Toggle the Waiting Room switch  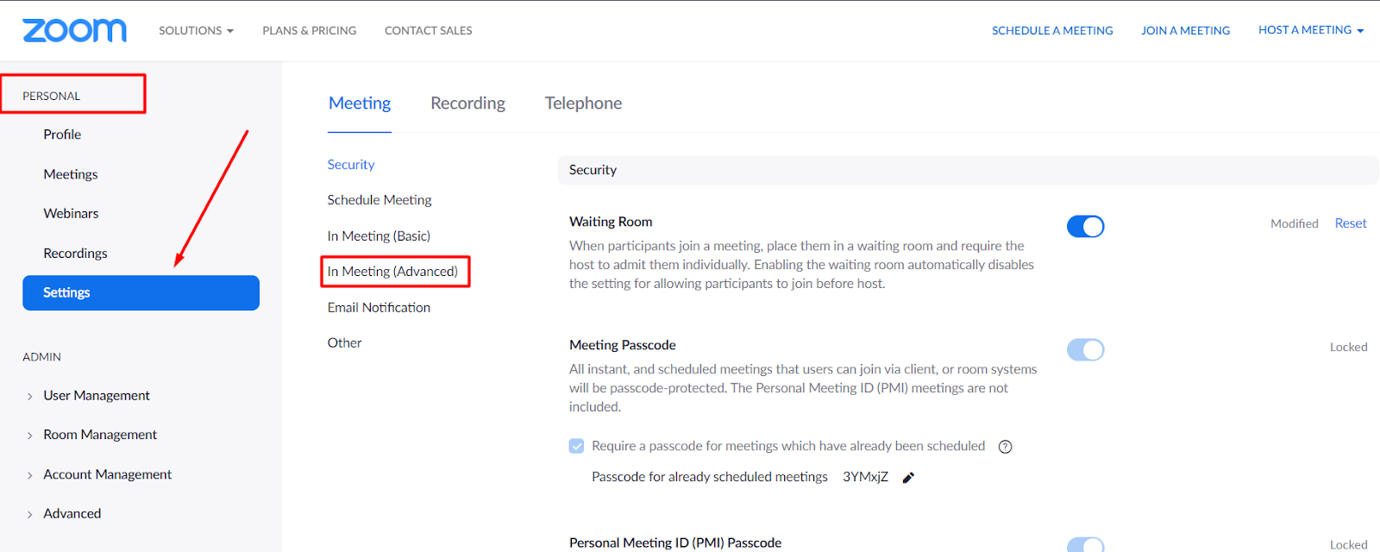(1085, 226)
